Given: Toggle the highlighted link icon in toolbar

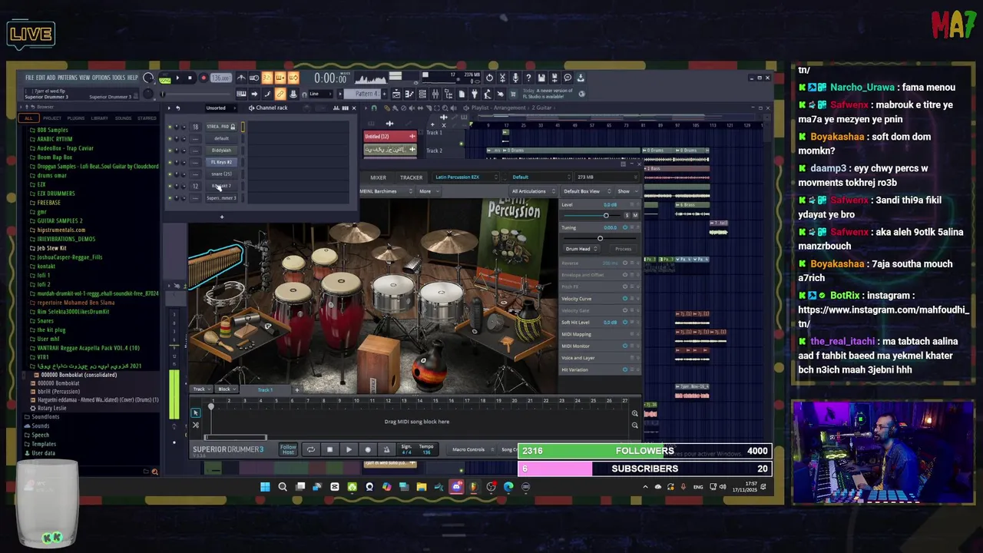Looking at the screenshot, I should pyautogui.click(x=280, y=94).
